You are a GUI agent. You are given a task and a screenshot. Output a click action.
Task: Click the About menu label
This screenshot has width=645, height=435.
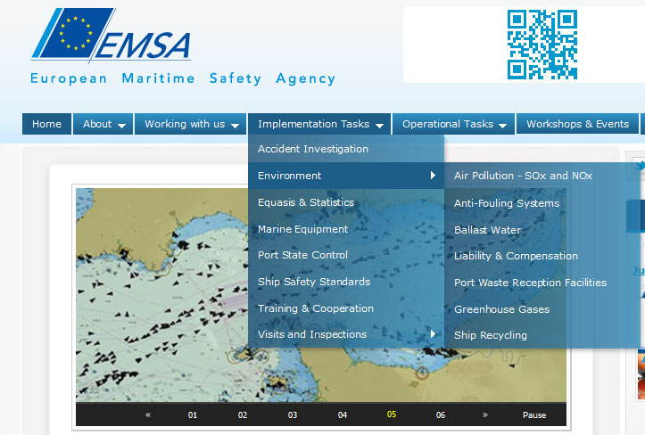coord(97,124)
